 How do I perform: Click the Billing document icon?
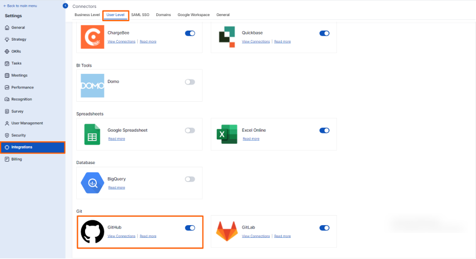click(7, 159)
